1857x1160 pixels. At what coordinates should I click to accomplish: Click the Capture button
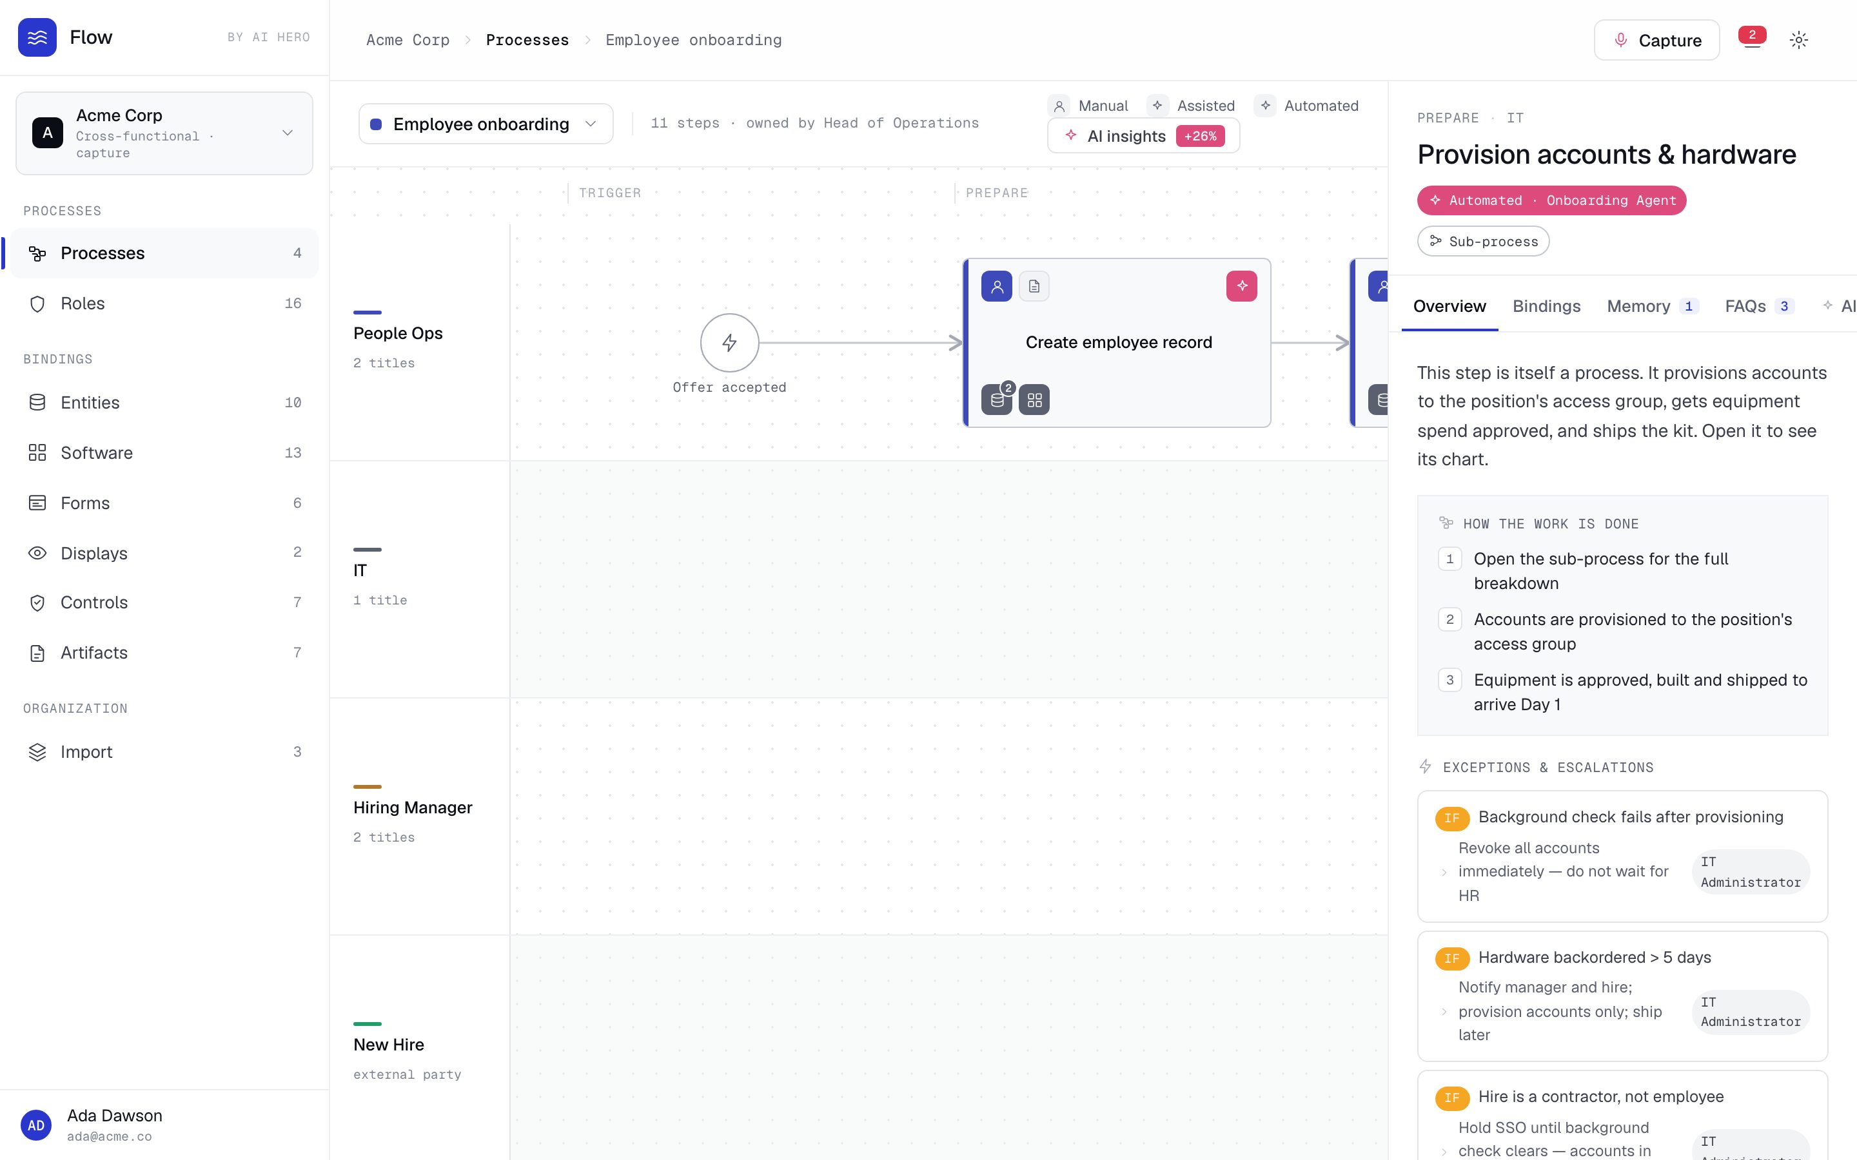point(1656,40)
